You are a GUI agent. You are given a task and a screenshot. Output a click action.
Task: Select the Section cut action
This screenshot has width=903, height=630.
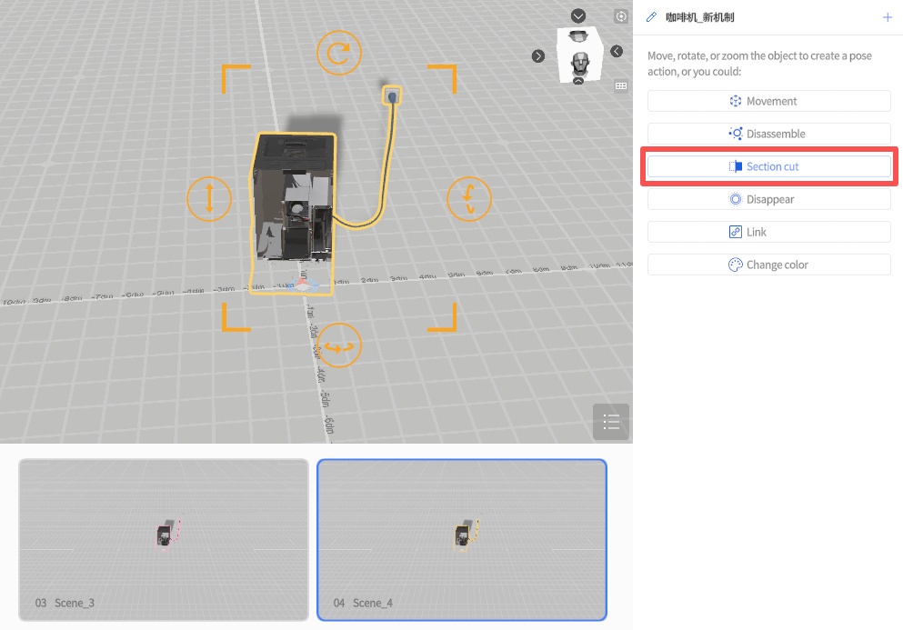point(768,166)
